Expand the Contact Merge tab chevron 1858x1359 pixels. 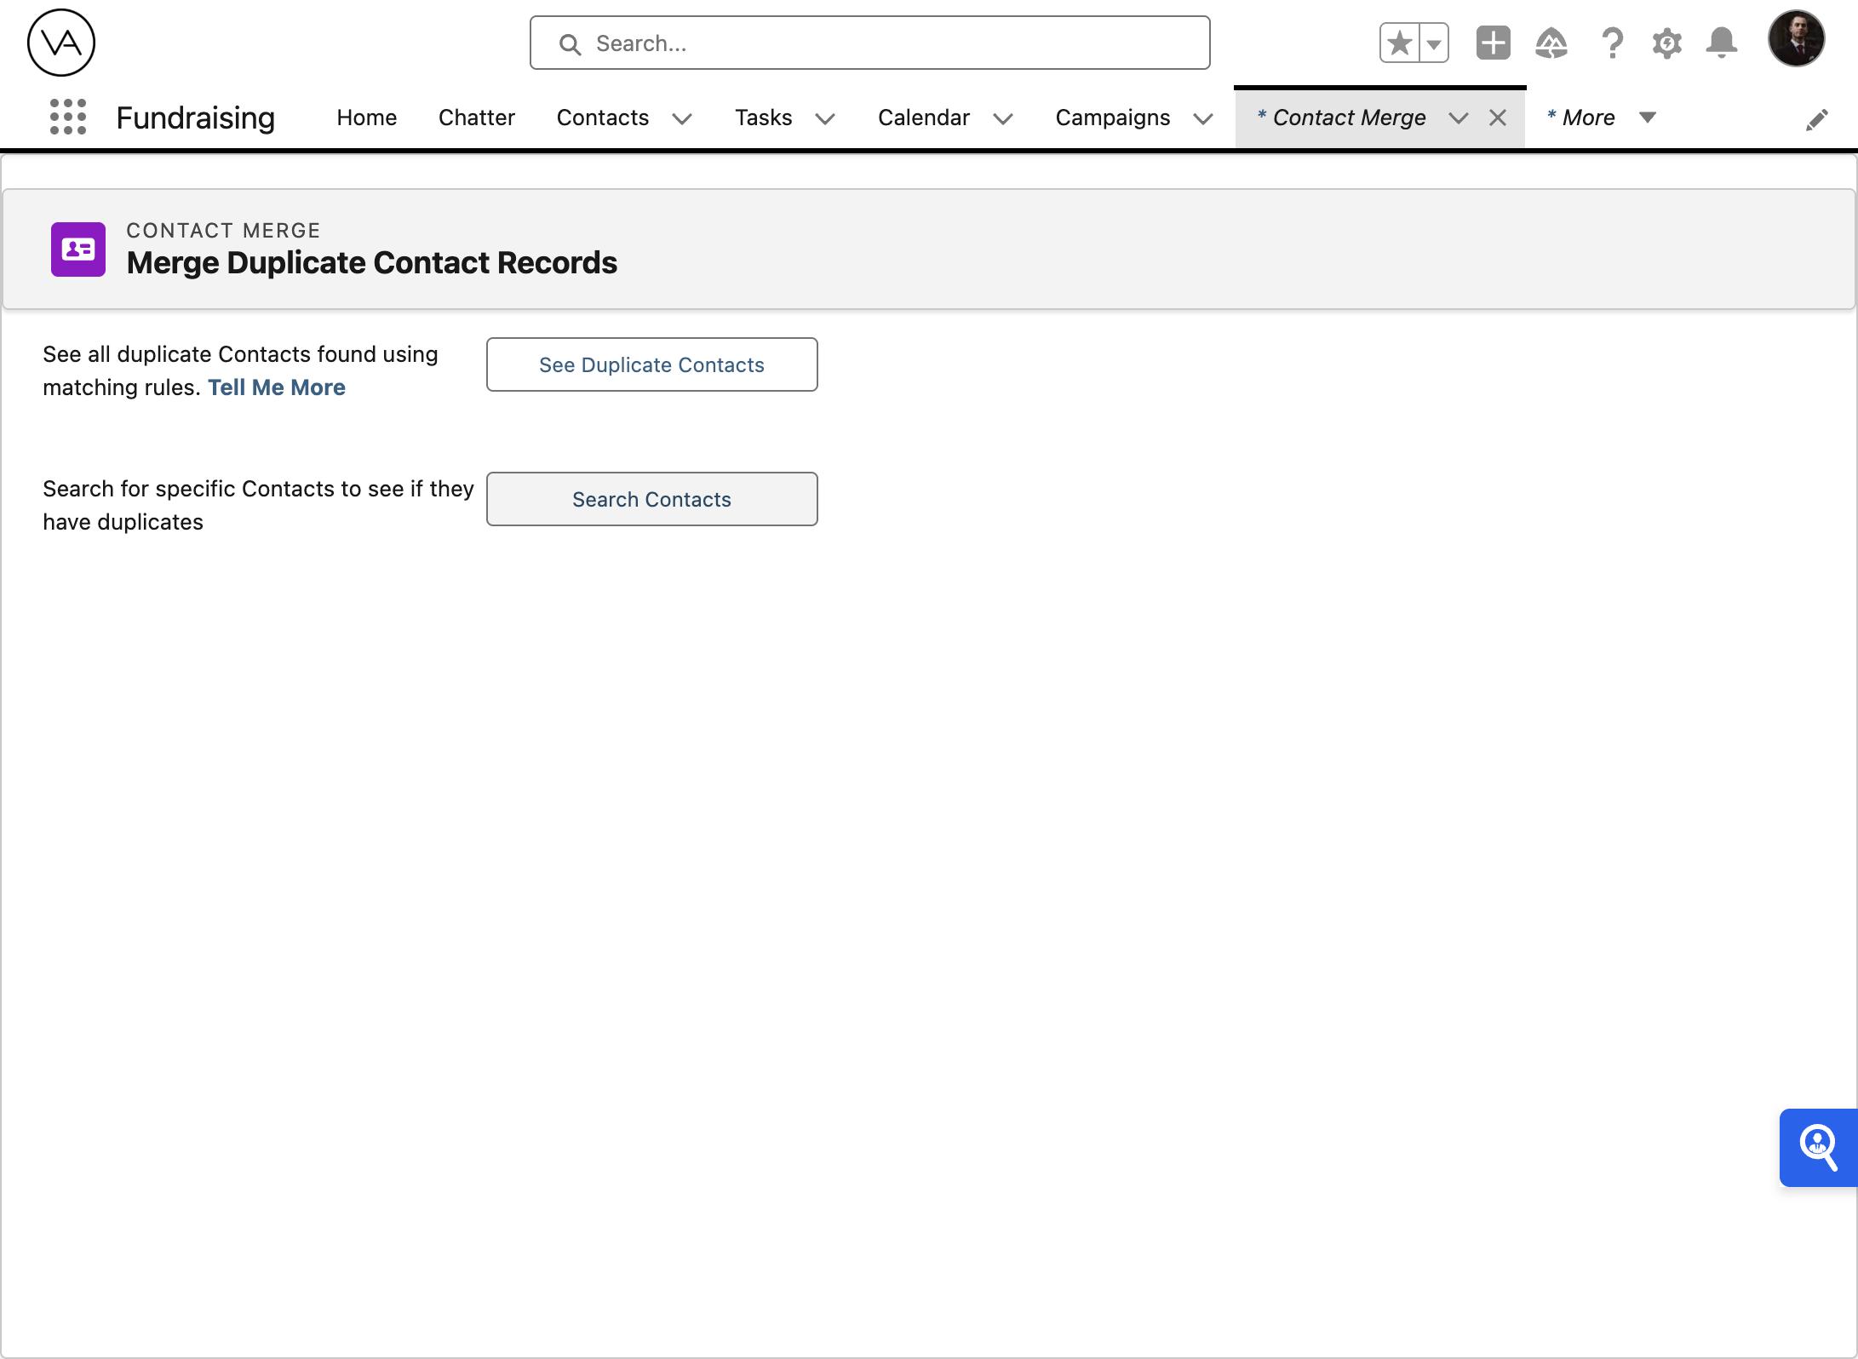(x=1459, y=118)
